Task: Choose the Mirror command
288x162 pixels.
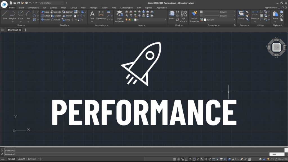Action: (67, 16)
